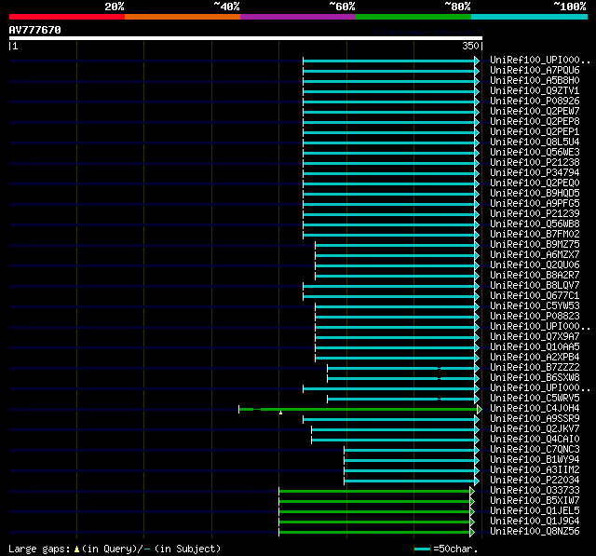Click the cyan P22034 alignment bar
596x556 pixels.
(410, 481)
